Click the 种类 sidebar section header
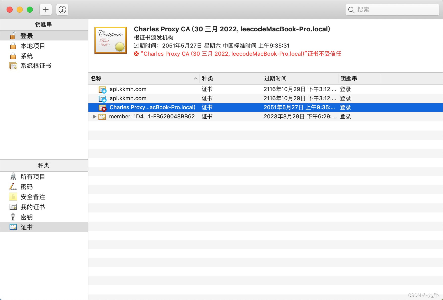The height and width of the screenshot is (300, 443). (43, 165)
